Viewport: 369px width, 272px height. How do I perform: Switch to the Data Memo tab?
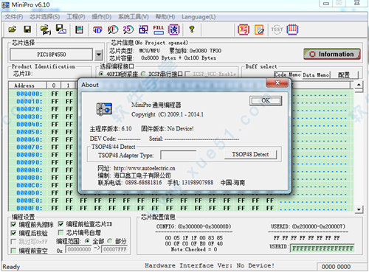click(316, 75)
